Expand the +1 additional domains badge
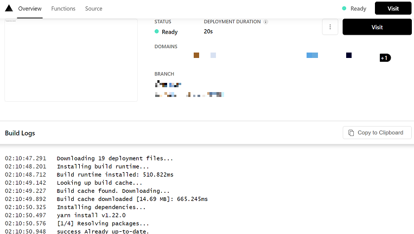Image resolution: width=414 pixels, height=234 pixels. [385, 58]
